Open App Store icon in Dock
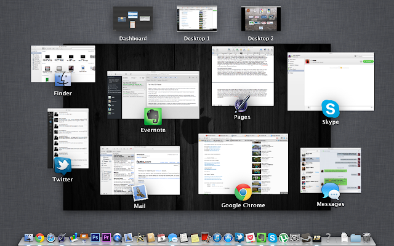This screenshot has width=394, height=246. (x=228, y=237)
